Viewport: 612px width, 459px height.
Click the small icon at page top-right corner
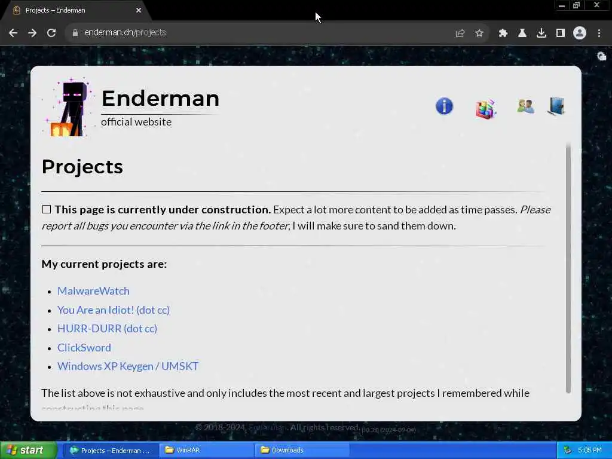click(601, 57)
